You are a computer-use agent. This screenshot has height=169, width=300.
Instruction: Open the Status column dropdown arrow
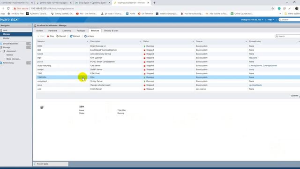[x=193, y=42]
